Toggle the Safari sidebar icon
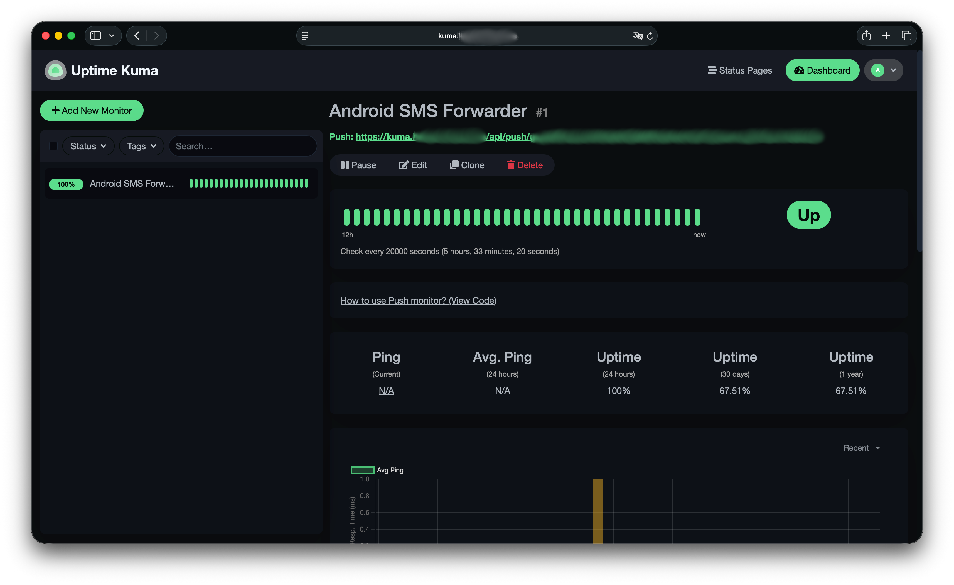Viewport: 954px width, 585px height. [x=95, y=36]
